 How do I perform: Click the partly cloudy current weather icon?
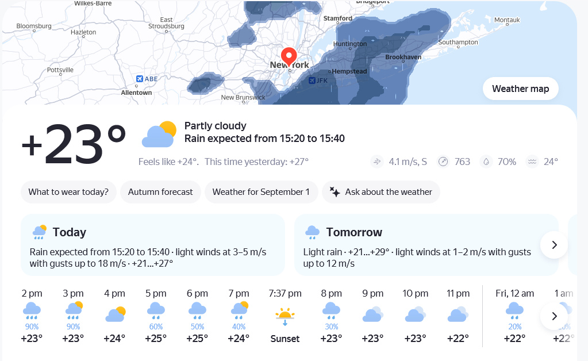point(159,134)
